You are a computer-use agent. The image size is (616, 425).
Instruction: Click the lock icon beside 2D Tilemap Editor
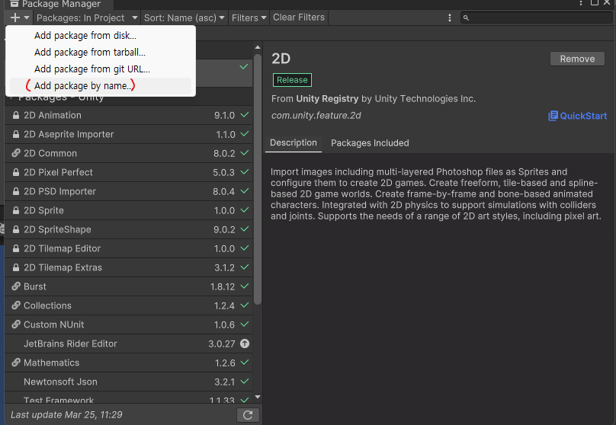[x=16, y=248]
